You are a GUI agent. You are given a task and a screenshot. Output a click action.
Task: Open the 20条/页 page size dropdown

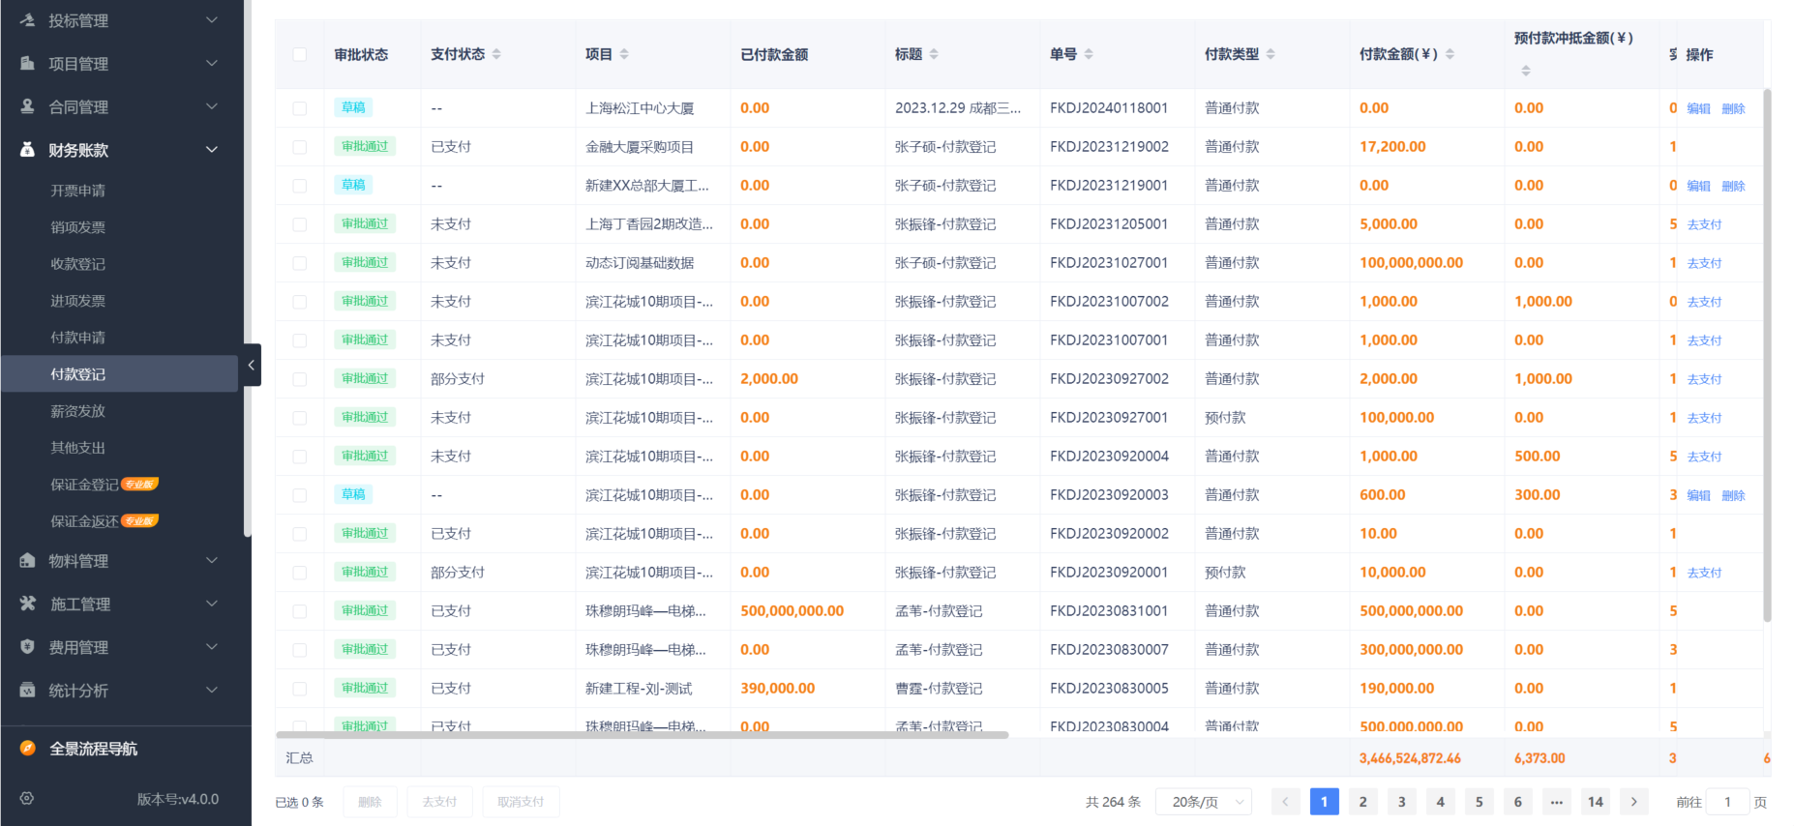[1204, 802]
